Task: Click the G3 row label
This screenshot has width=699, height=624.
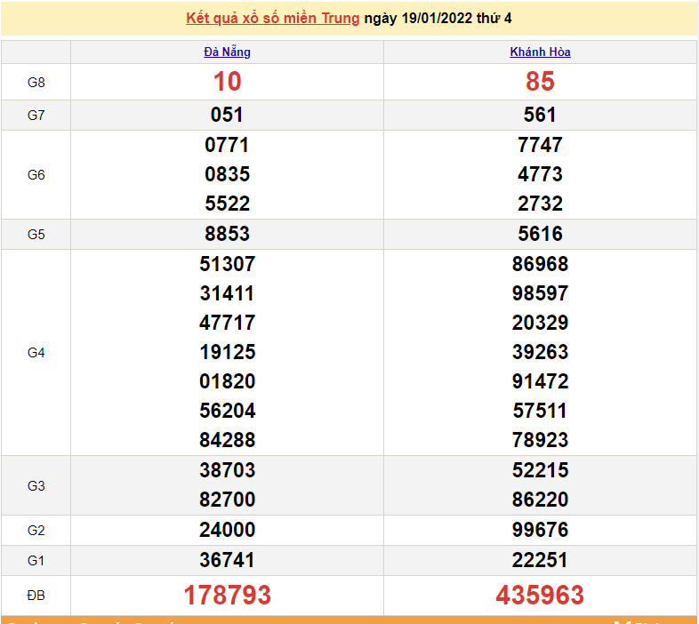Action: click(36, 486)
